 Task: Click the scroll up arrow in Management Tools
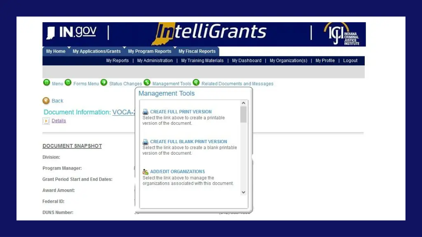click(244, 103)
